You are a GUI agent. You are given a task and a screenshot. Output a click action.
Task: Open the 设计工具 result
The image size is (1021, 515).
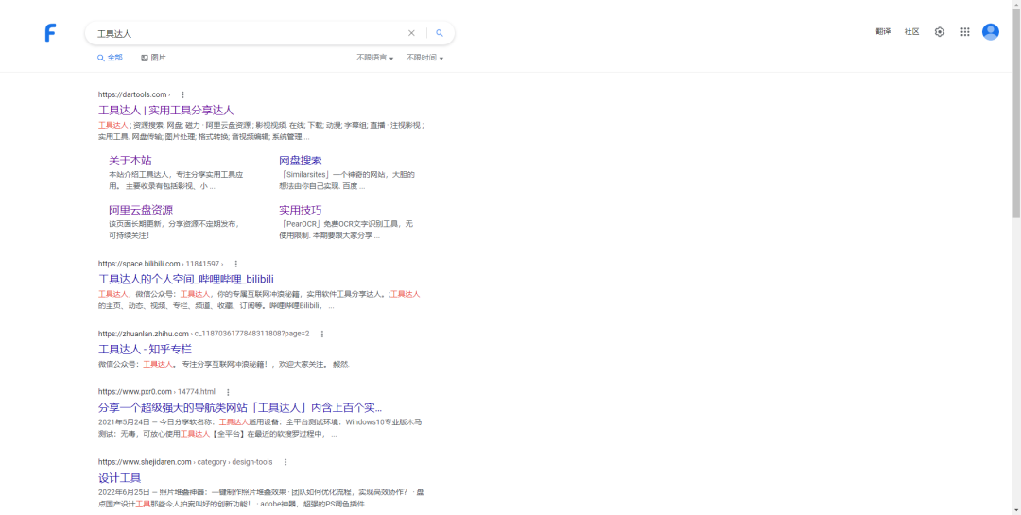click(120, 478)
